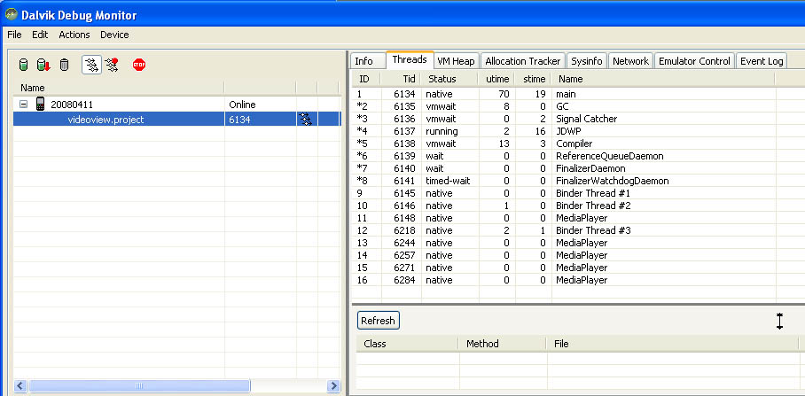805x396 pixels.
Task: Click the Show heap updates icon
Action: point(23,66)
